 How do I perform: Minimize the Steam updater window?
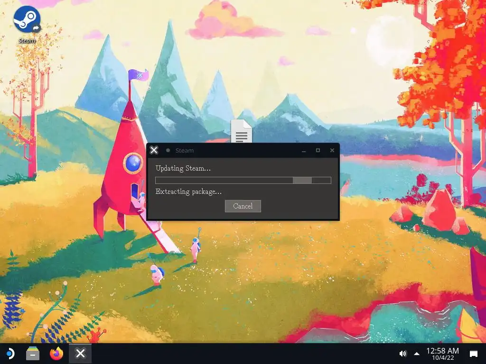pyautogui.click(x=304, y=150)
